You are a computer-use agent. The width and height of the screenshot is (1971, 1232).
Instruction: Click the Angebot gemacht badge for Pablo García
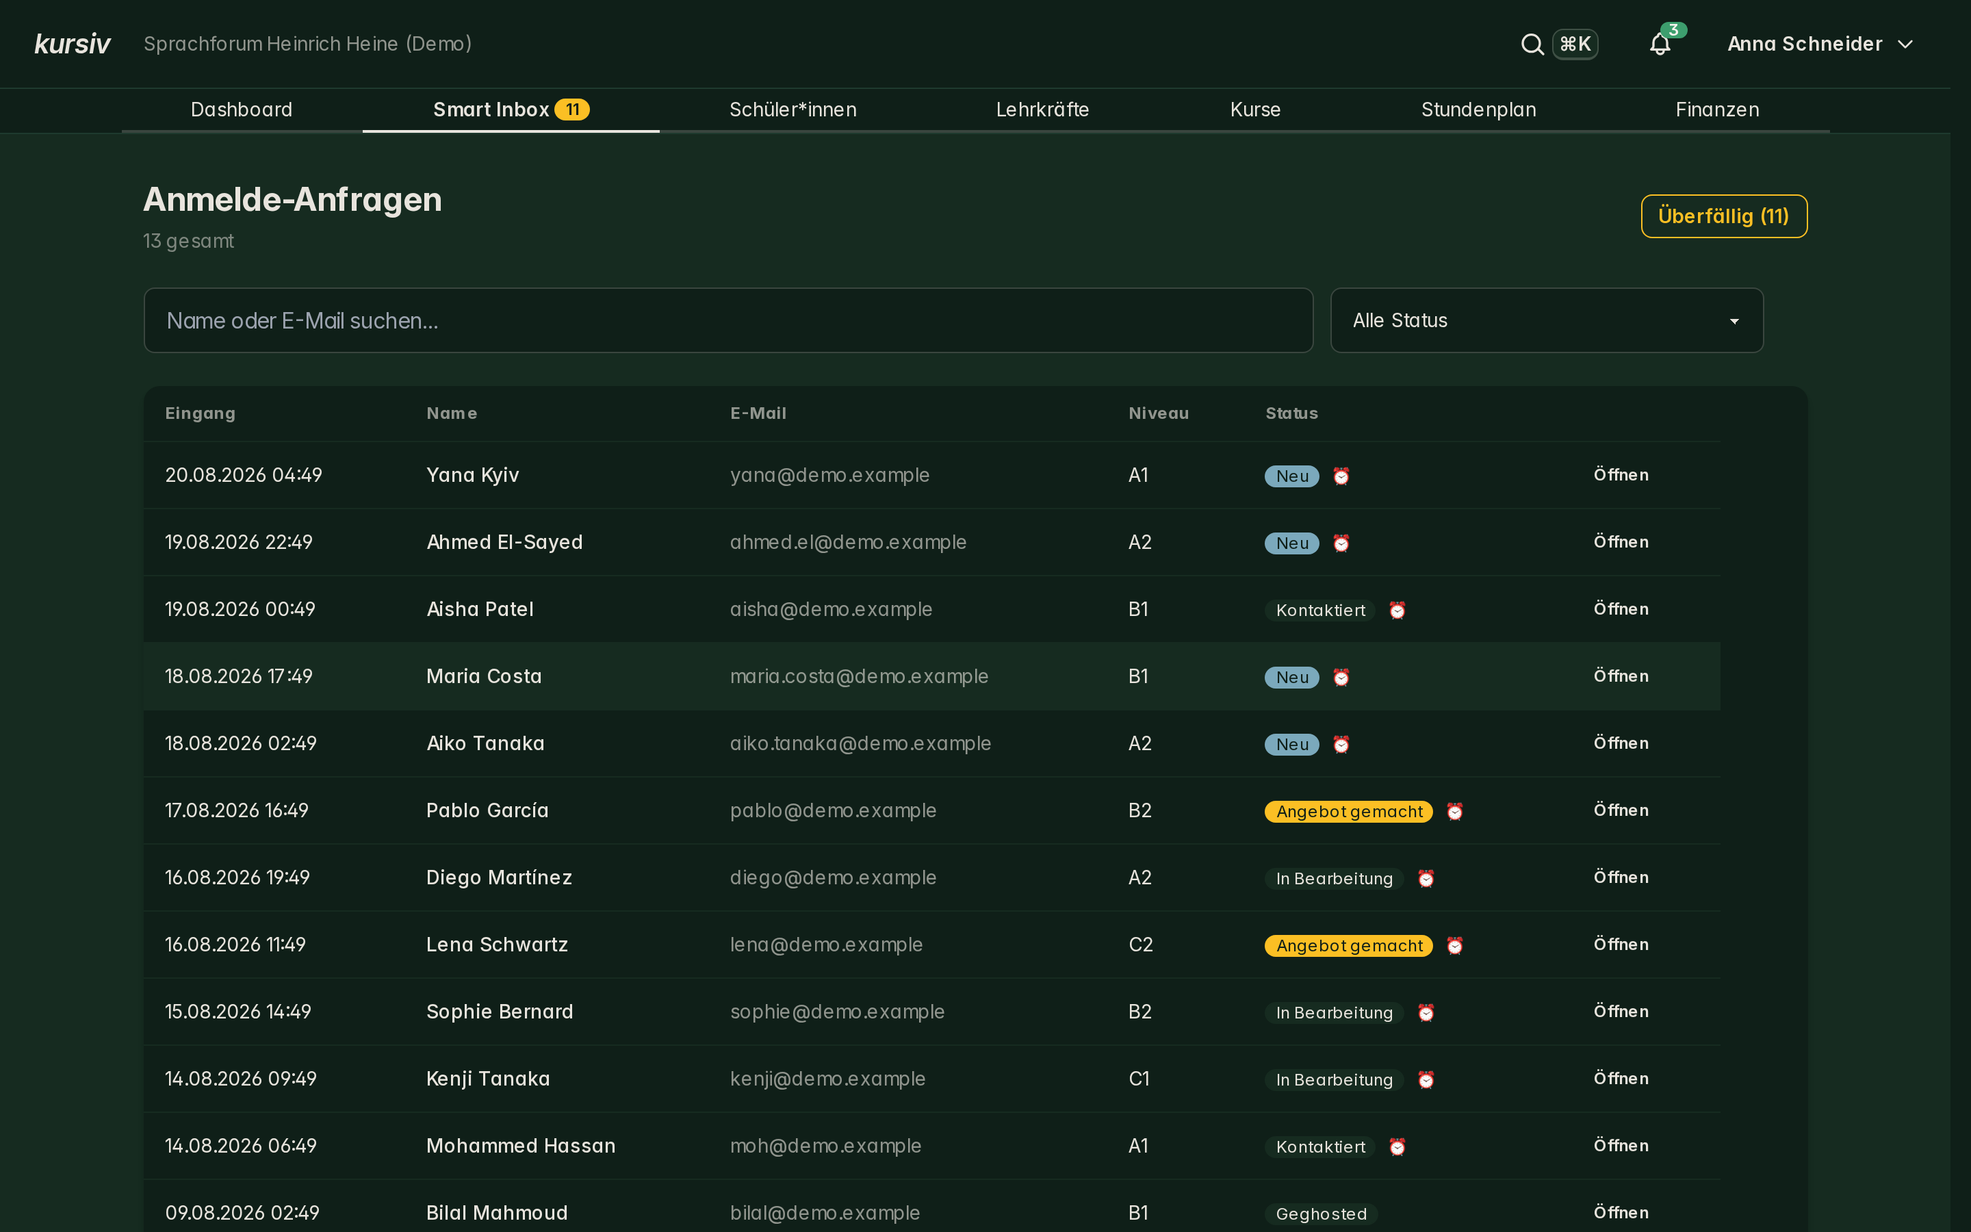[x=1349, y=812]
